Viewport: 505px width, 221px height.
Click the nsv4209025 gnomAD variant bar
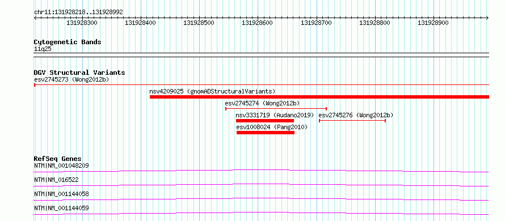click(319, 97)
